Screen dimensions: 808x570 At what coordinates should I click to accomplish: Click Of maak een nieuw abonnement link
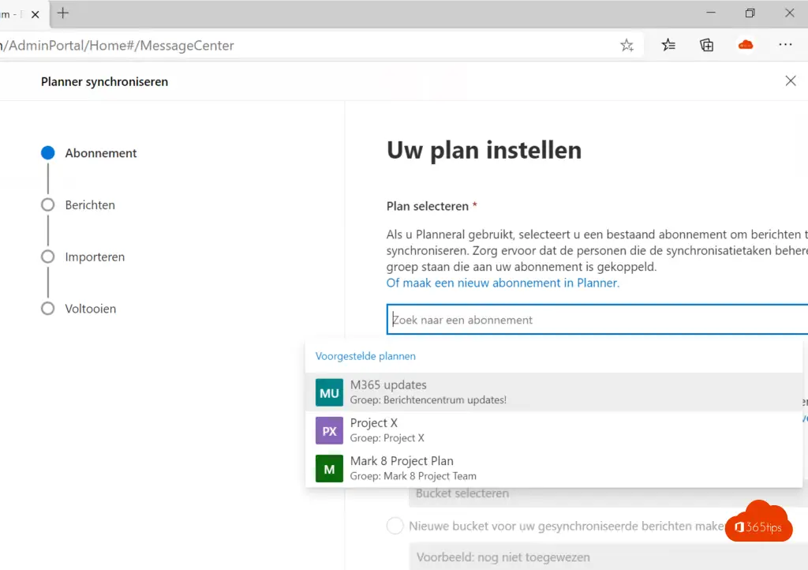click(x=503, y=283)
